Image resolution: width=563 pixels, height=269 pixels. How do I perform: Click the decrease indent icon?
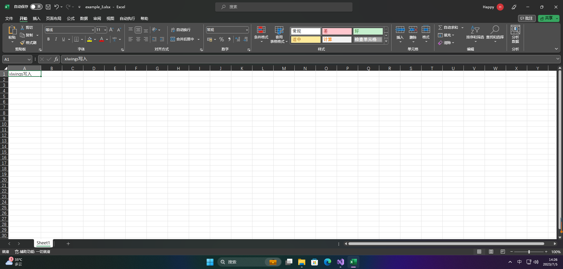154,39
